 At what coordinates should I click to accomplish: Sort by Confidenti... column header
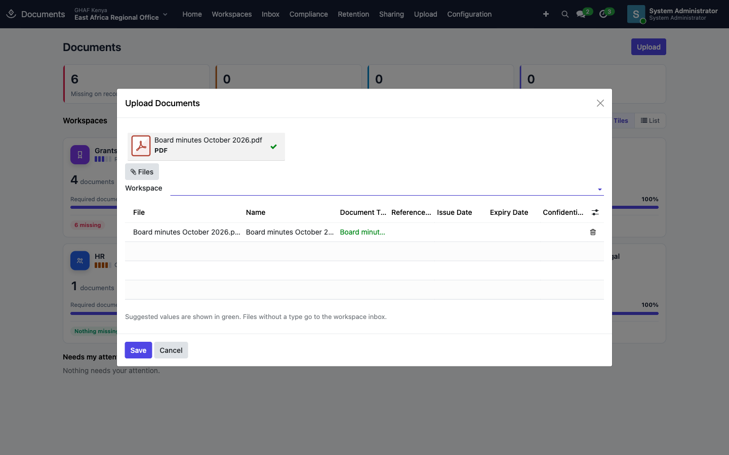[563, 212]
